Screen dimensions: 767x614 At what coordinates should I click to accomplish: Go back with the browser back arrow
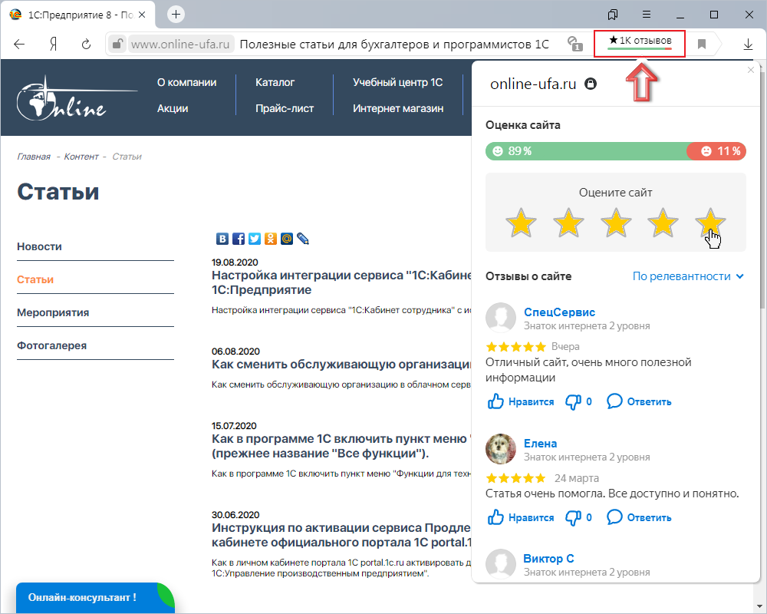(19, 45)
